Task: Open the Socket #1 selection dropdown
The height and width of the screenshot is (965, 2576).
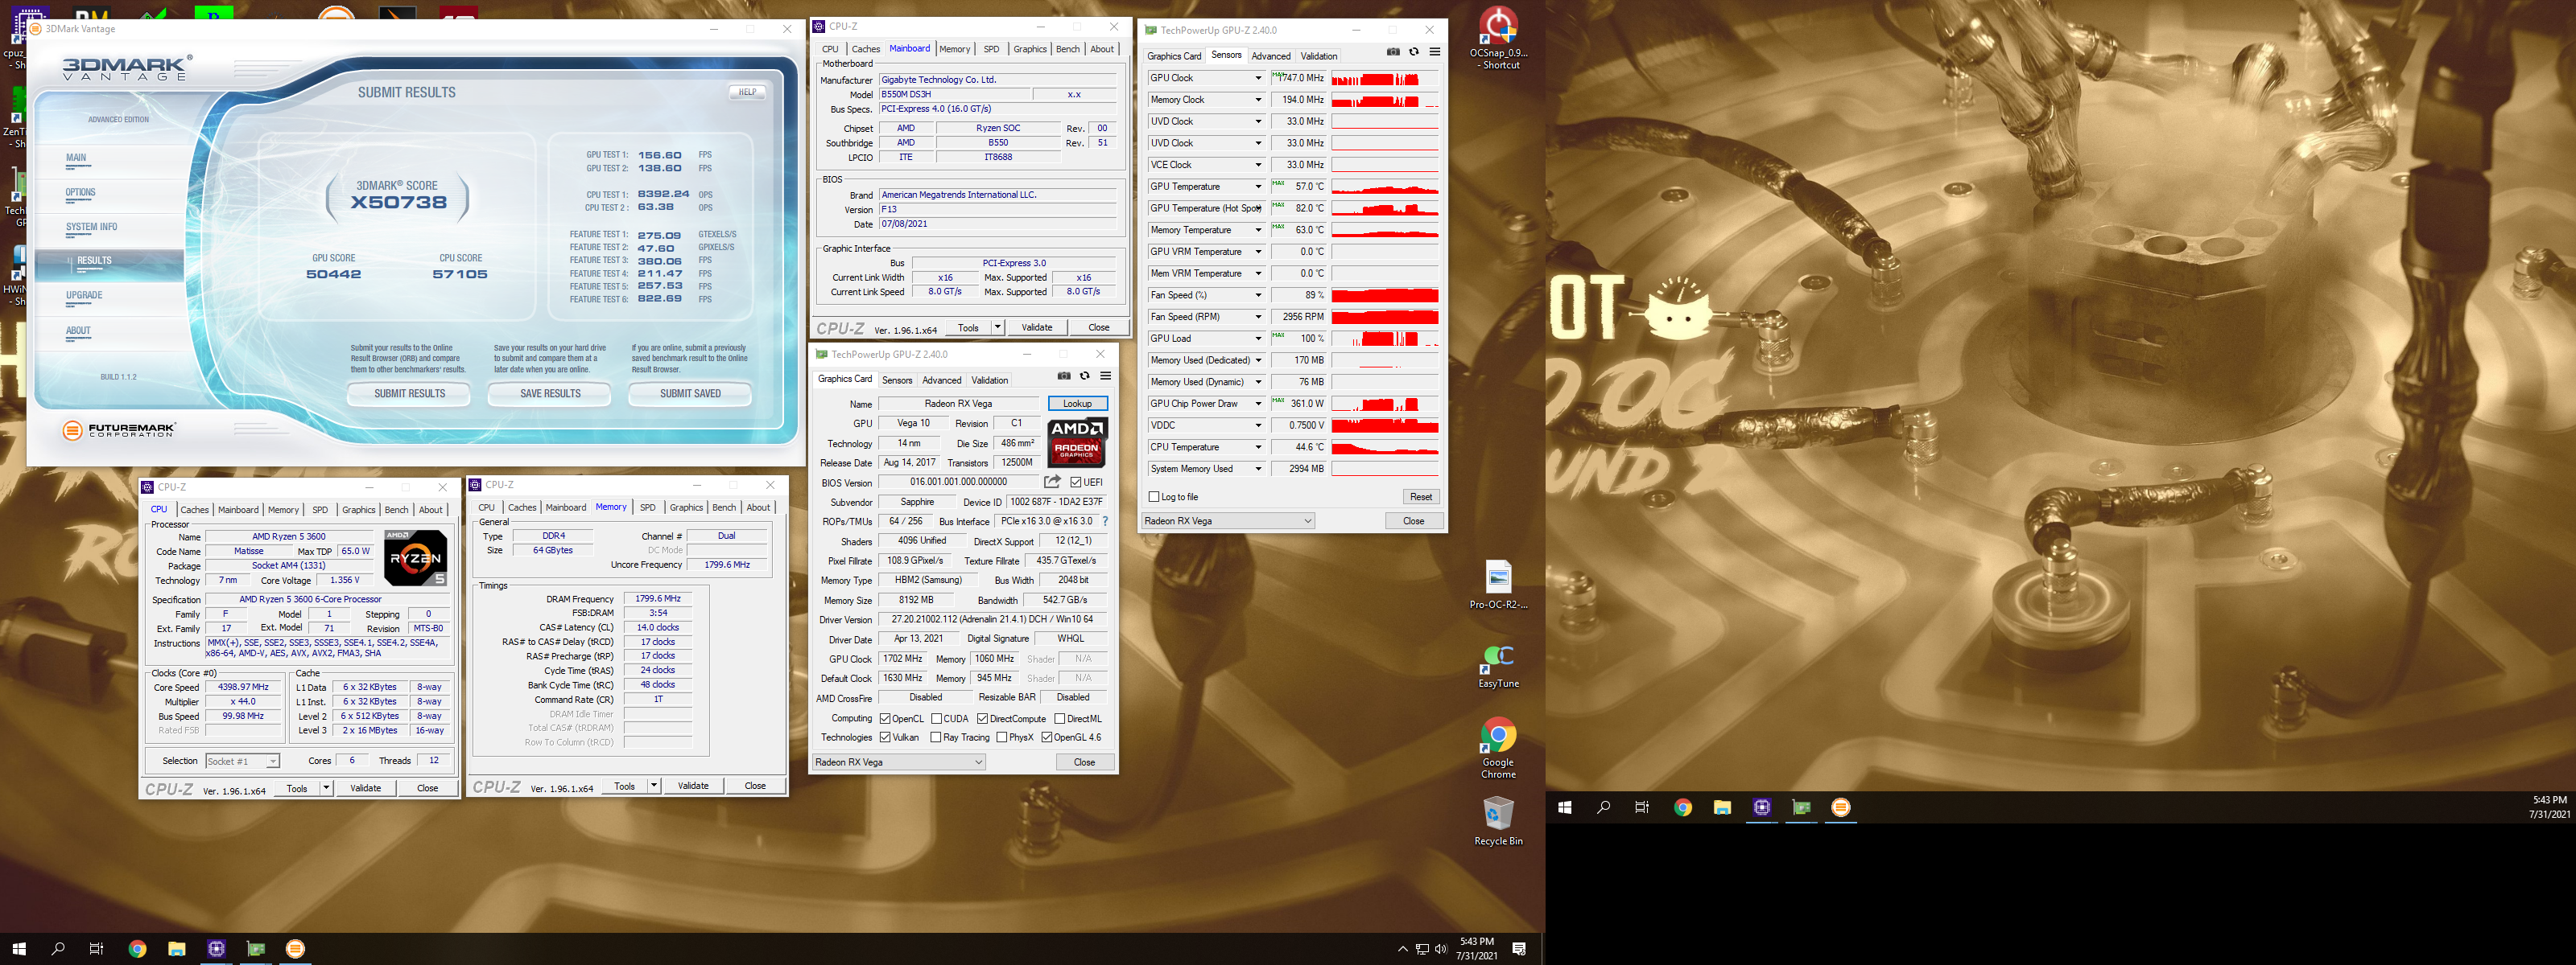Action: click(x=243, y=762)
